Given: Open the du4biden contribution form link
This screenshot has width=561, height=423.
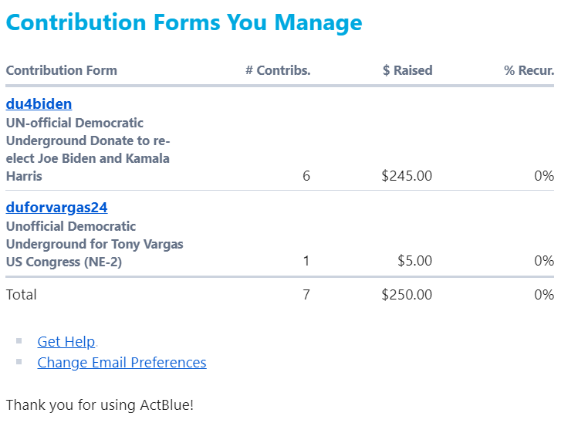Looking at the screenshot, I should [39, 104].
